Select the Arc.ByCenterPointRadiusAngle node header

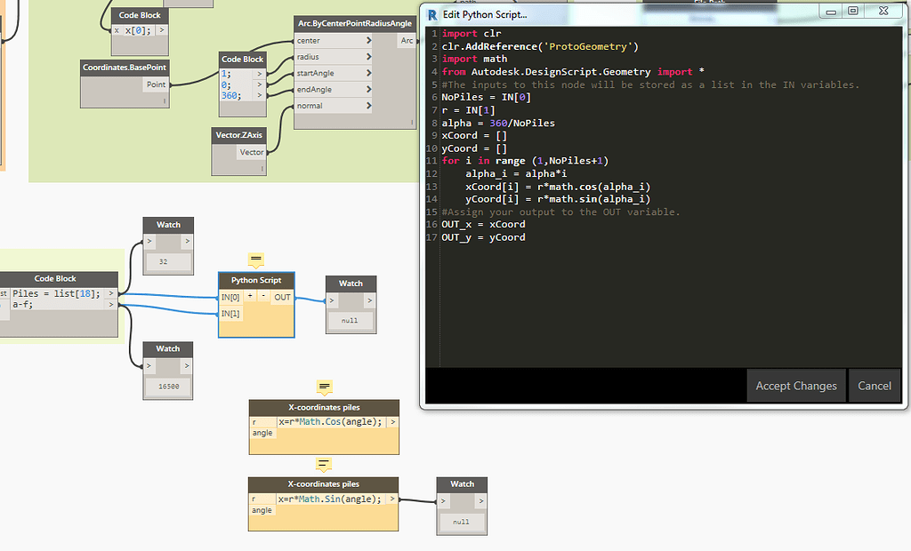pos(353,23)
